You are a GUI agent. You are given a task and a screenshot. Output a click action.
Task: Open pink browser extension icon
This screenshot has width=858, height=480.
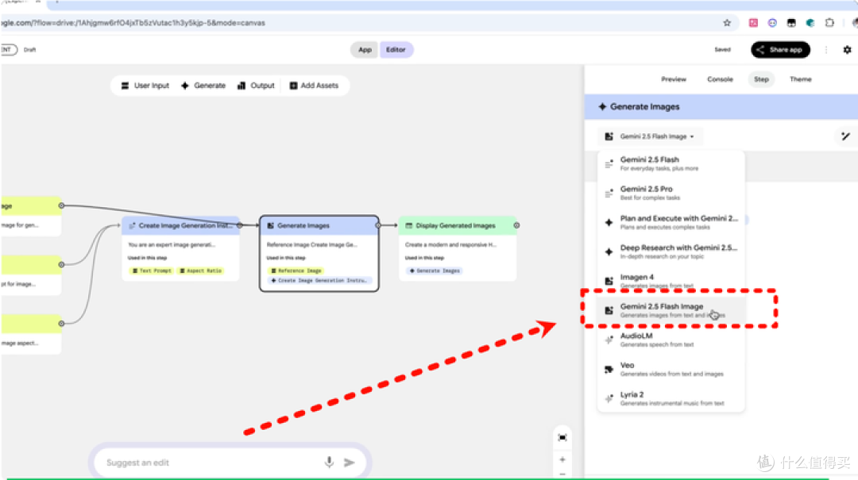[753, 23]
